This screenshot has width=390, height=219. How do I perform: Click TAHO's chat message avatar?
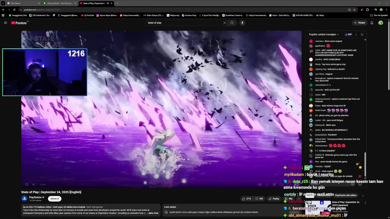pyautogui.click(x=311, y=51)
